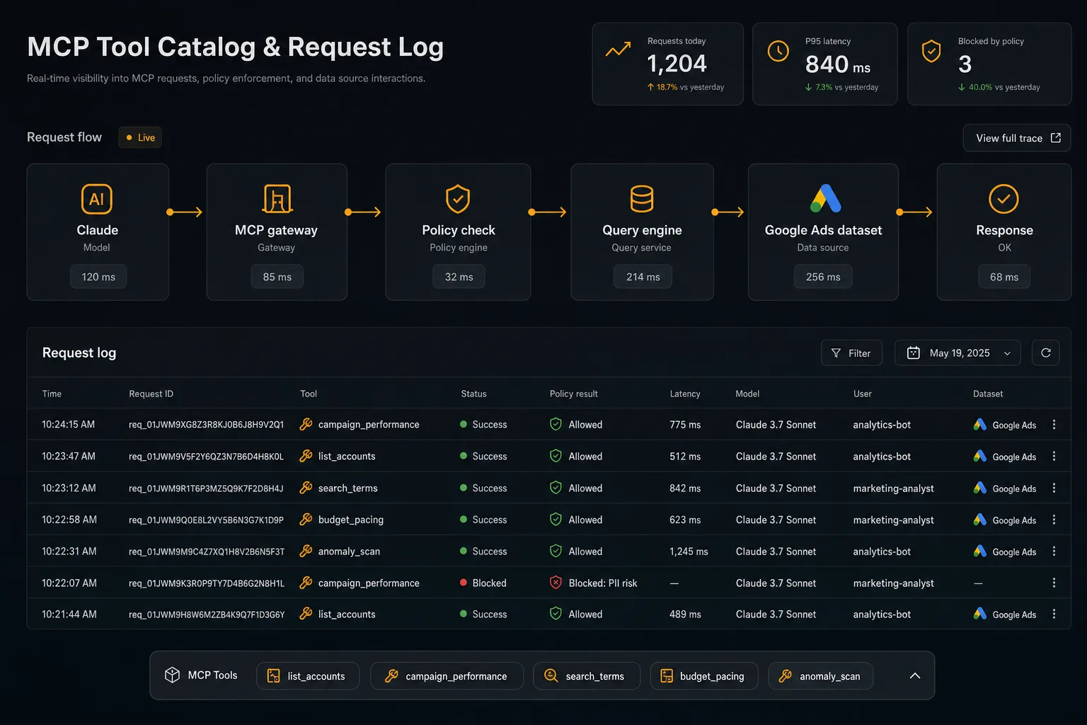Click the Requests today trend icon
Image resolution: width=1087 pixels, height=725 pixels.
pyautogui.click(x=618, y=50)
